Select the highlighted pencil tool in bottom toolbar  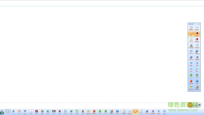tap(135, 112)
